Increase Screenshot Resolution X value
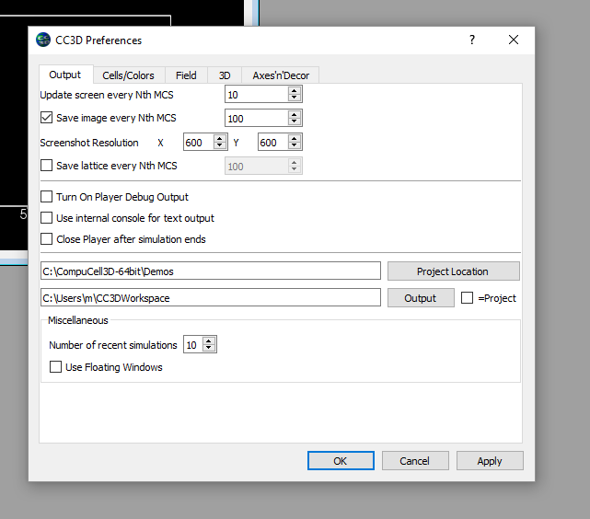This screenshot has width=590, height=519. (x=220, y=138)
